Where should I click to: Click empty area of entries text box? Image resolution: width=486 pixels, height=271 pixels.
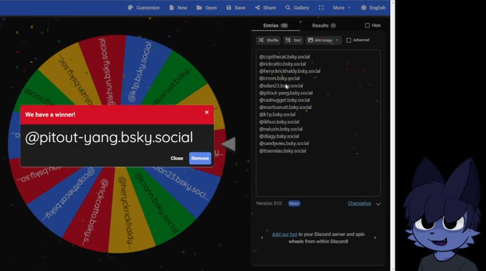318,175
